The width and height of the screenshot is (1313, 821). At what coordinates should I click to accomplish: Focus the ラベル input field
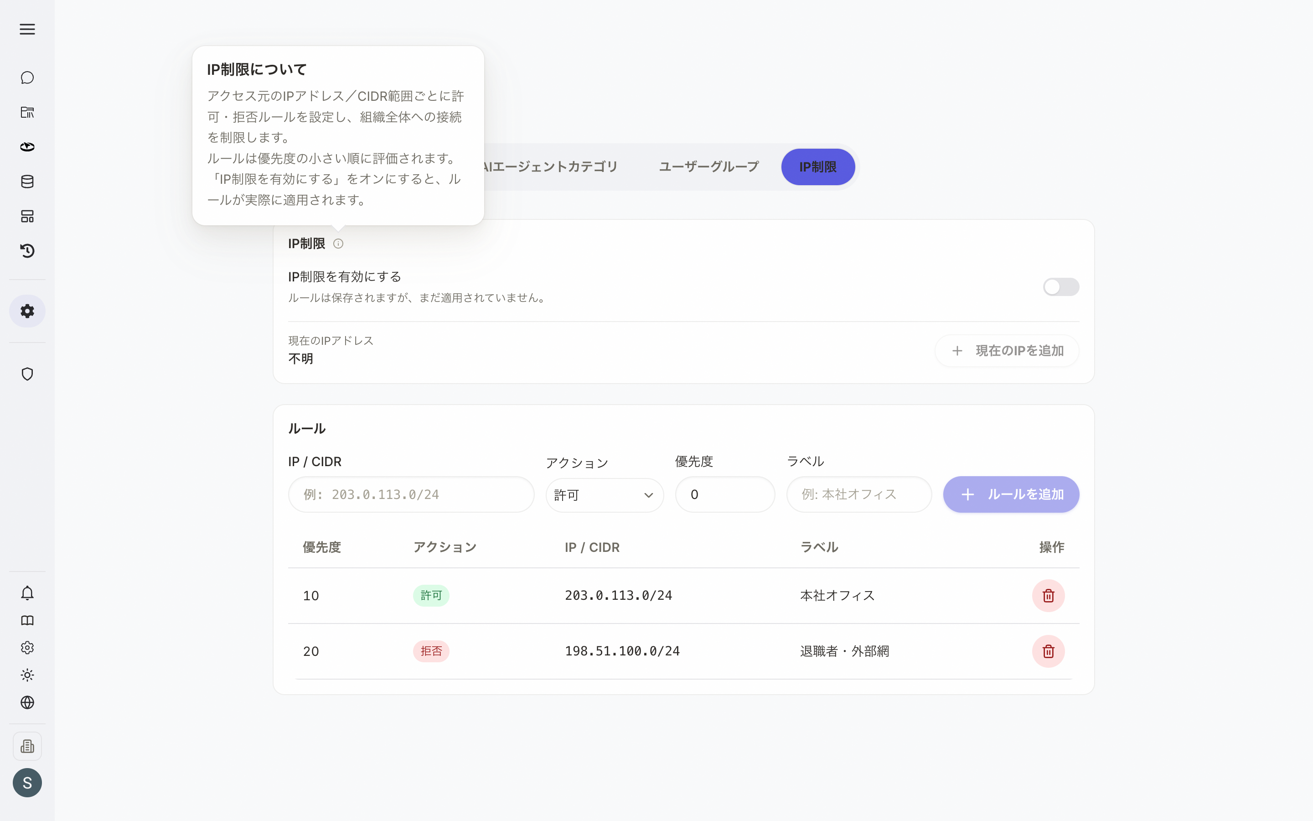[859, 495]
